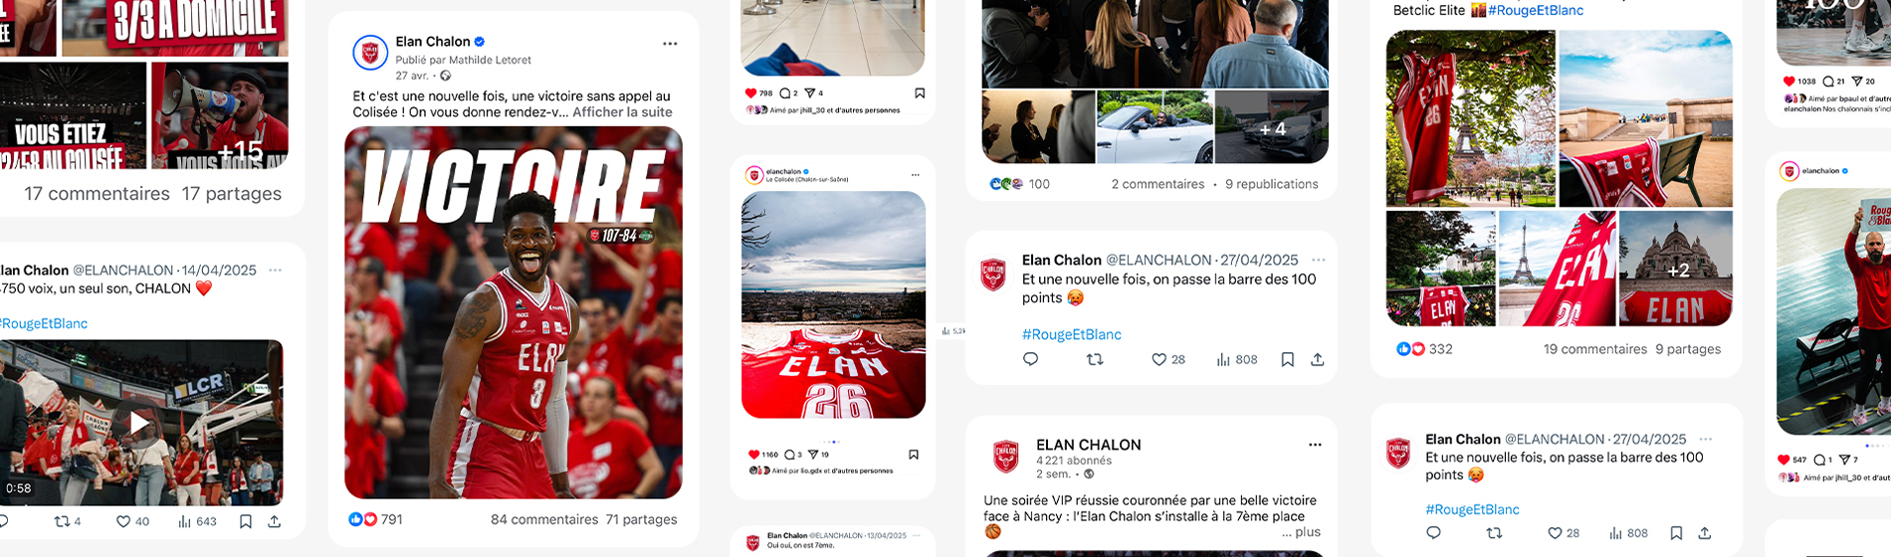Share the left tweet with 643 views
The height and width of the screenshot is (557, 1891).
click(275, 521)
